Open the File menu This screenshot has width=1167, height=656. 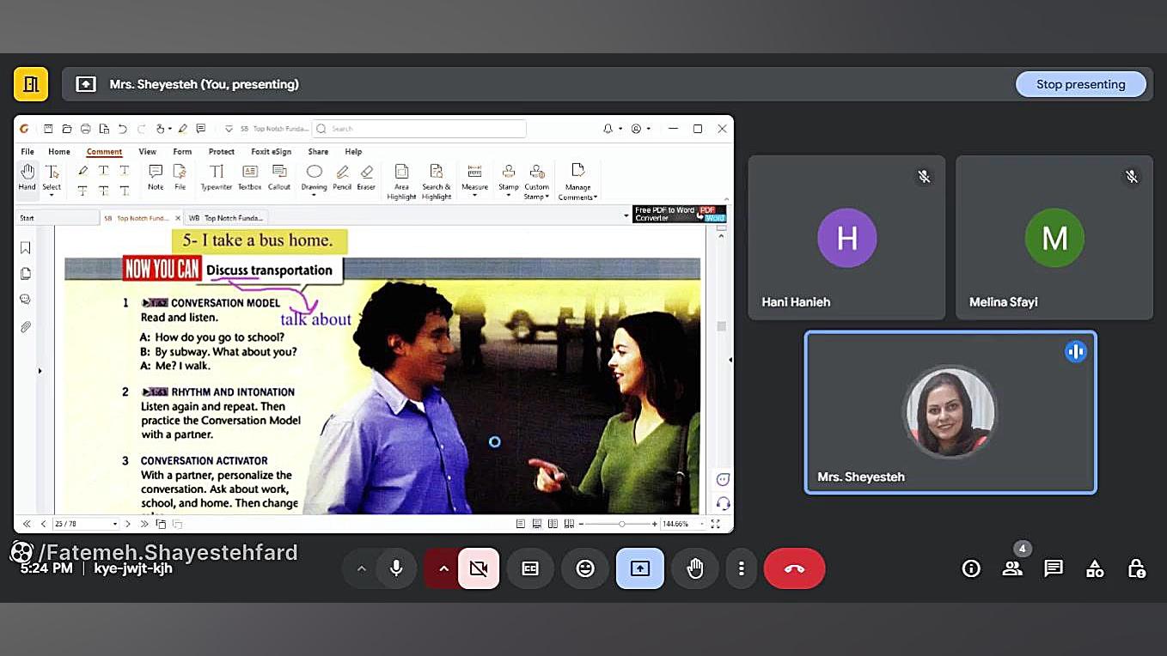tap(27, 152)
